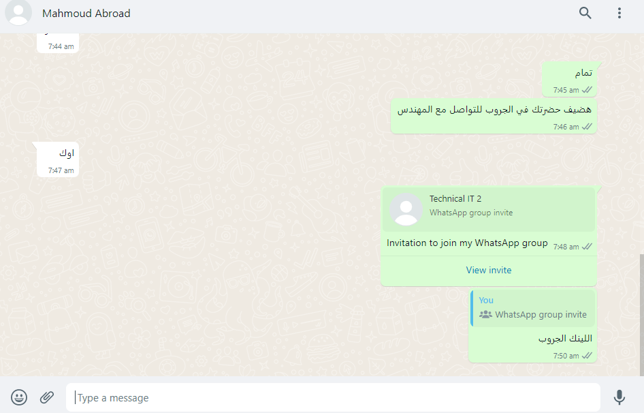This screenshot has height=413, width=644.
Task: Click 'Invitation to join my WhatsApp group' text
Action: click(x=467, y=243)
